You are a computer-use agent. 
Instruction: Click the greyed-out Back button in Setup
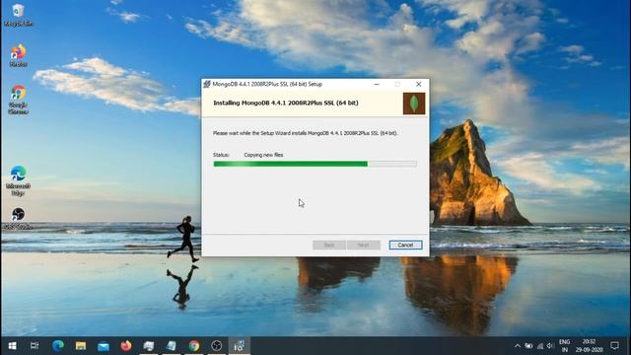329,245
